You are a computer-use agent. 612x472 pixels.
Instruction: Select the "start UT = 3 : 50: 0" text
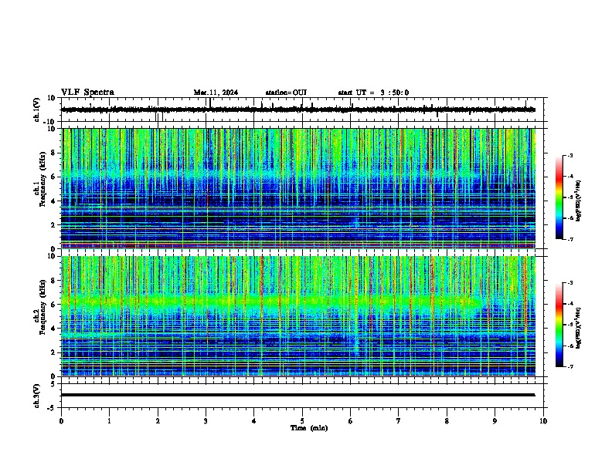click(373, 93)
